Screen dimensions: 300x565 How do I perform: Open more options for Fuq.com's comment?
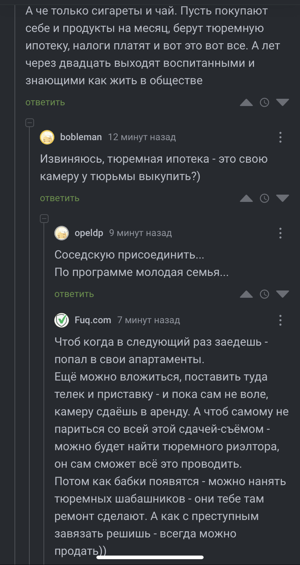click(280, 320)
